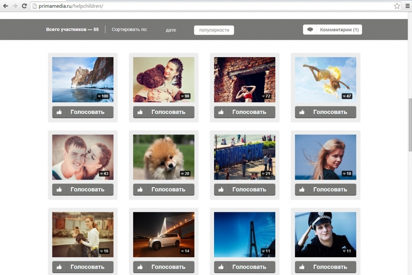Sort participants by дате
This screenshot has width=412, height=275.
coord(171,30)
